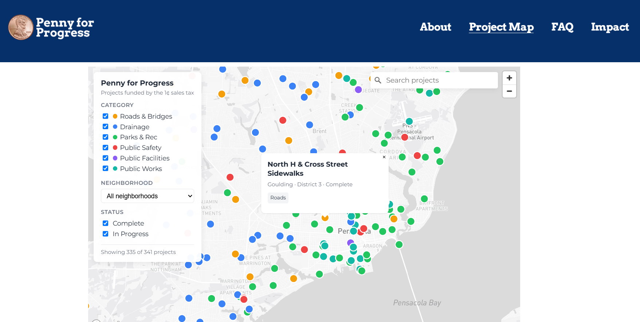Image resolution: width=640 pixels, height=322 pixels.
Task: Click the orange marker under the popup tip
Action: tap(325, 218)
